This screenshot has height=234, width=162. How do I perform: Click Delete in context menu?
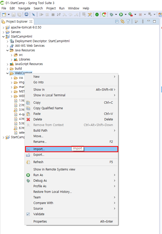(x=72, y=119)
